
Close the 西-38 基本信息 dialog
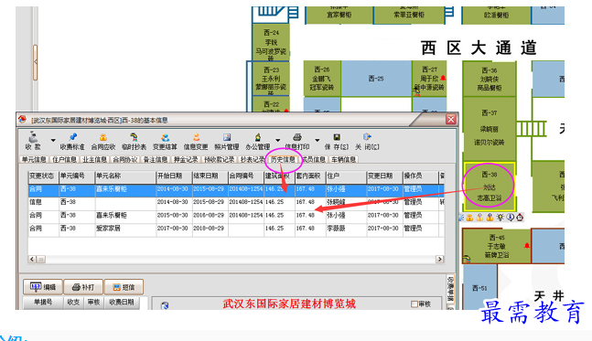click(x=451, y=120)
